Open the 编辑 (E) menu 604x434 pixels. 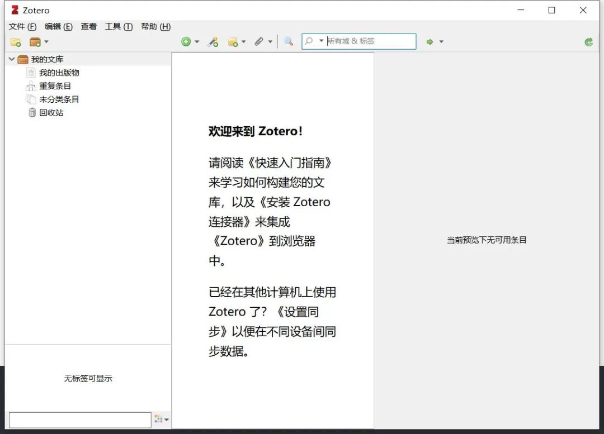click(59, 27)
